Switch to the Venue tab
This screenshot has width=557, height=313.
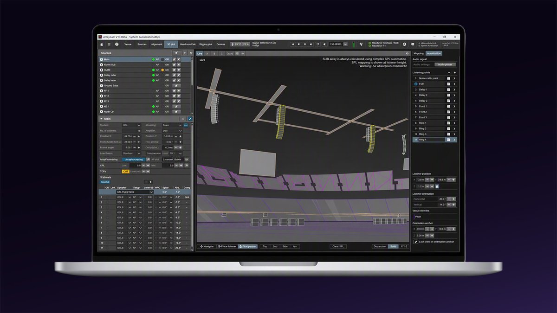[128, 44]
